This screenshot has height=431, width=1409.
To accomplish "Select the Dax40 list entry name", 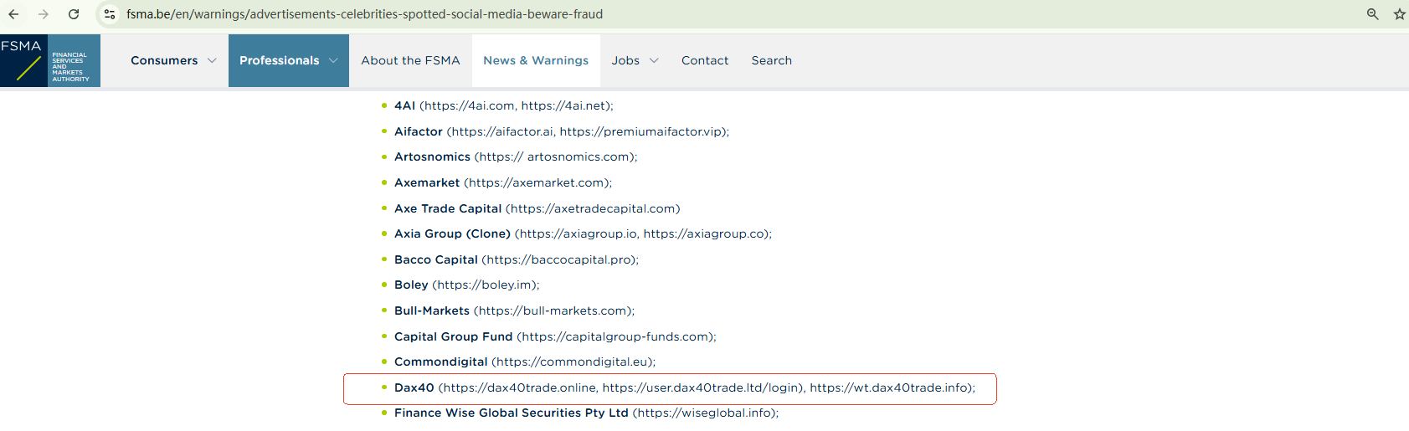I will coord(414,387).
